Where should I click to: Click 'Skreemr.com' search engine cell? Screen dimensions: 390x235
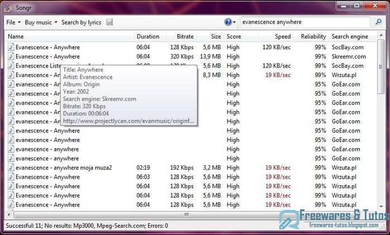[x=349, y=56]
